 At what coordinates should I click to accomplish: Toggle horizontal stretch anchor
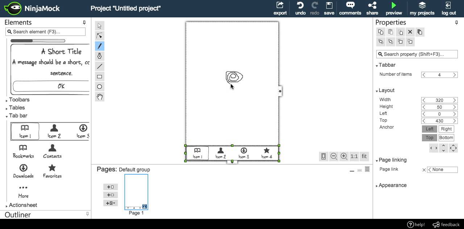click(434, 148)
